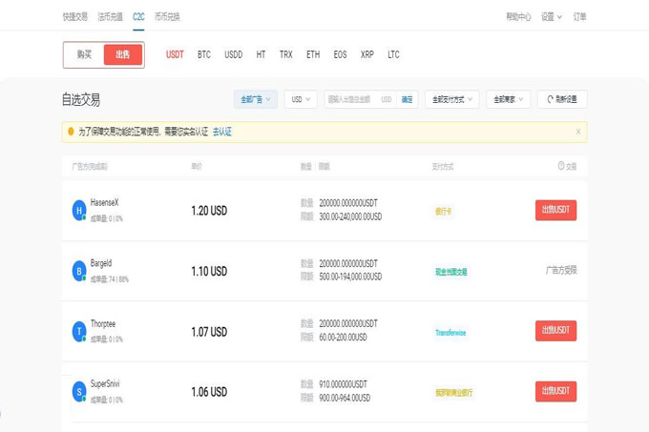The image size is (649, 432).
Task: Expand the 设置 settings dropdown
Action: coord(552,17)
